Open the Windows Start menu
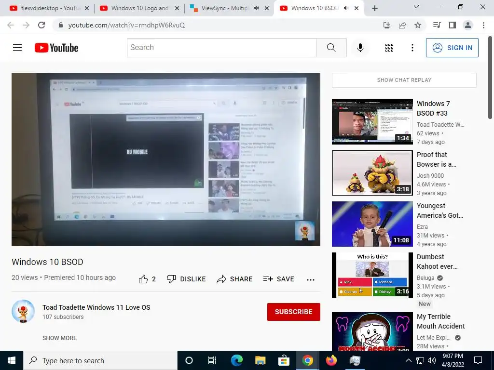Viewport: 494px width, 370px height. tap(12, 360)
